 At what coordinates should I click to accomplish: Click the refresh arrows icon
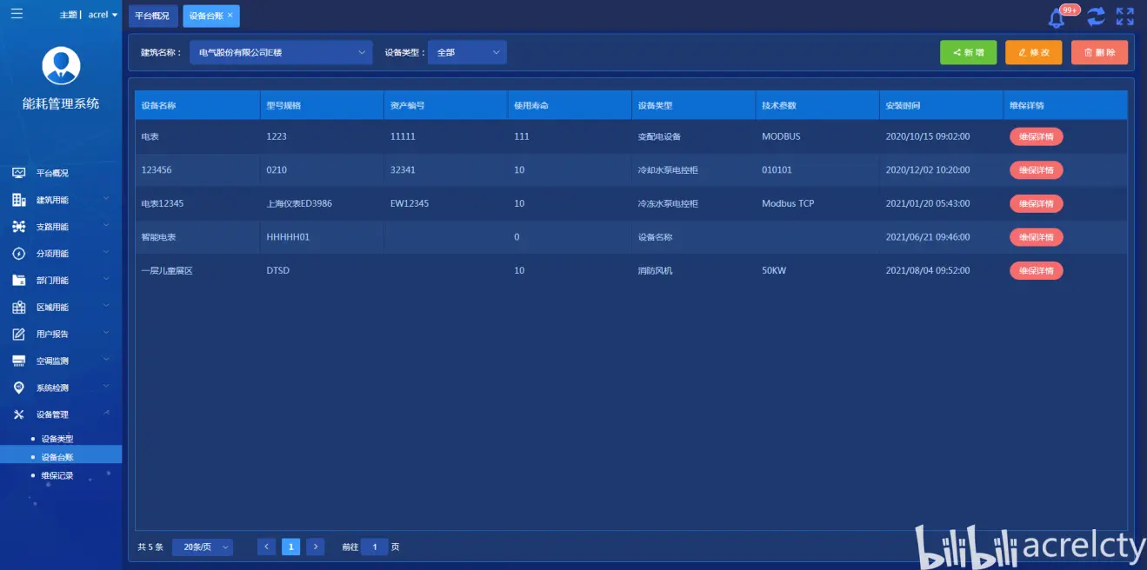coord(1096,17)
